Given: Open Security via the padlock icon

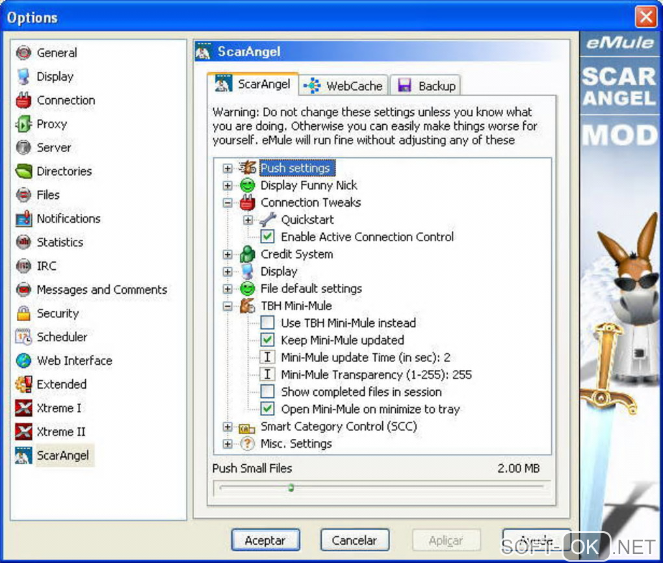Looking at the screenshot, I should 23,313.
